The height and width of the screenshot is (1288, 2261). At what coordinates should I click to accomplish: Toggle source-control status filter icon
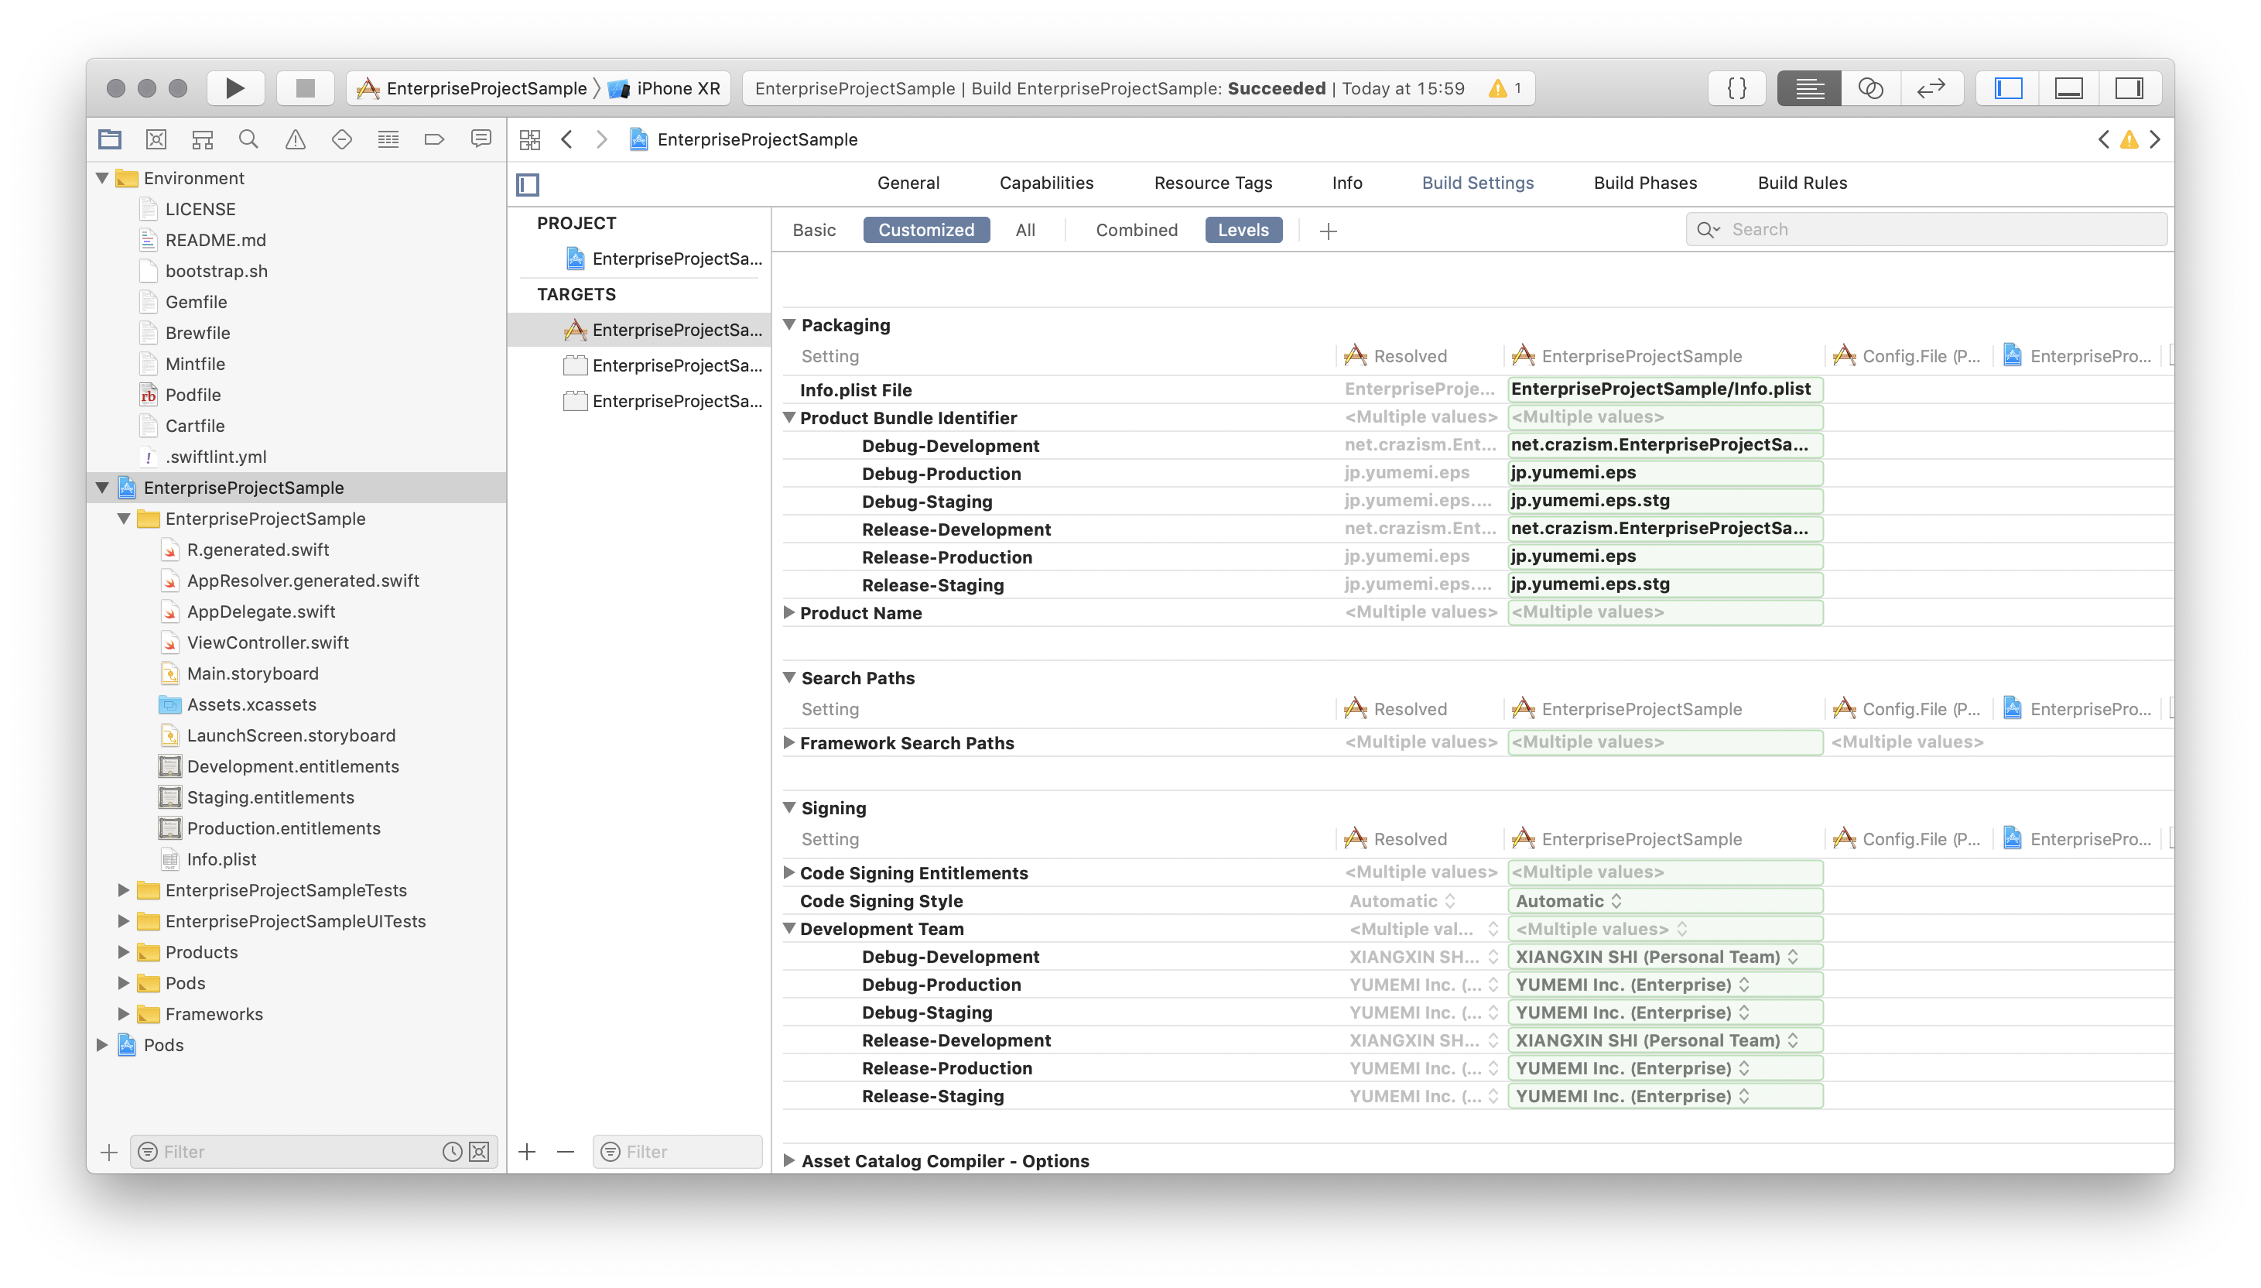[x=479, y=1151]
